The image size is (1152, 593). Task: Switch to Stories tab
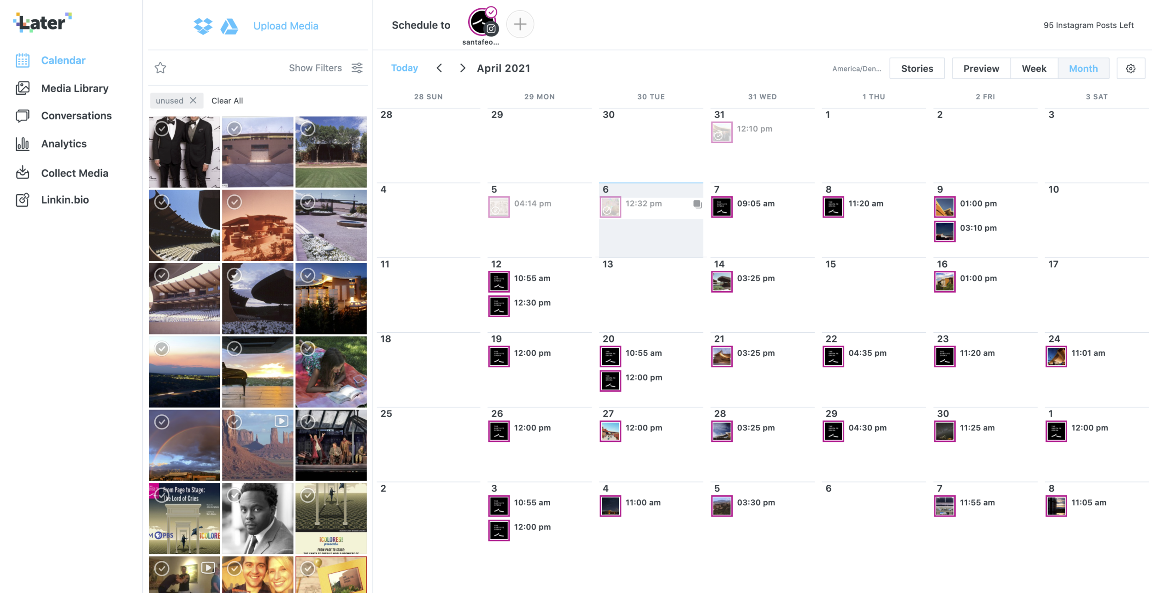pyautogui.click(x=917, y=69)
